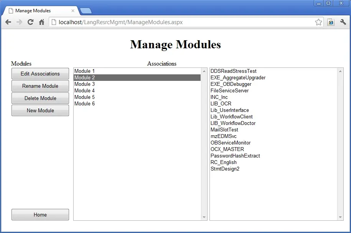Bookmark this page using the star icon

pyautogui.click(x=318, y=22)
